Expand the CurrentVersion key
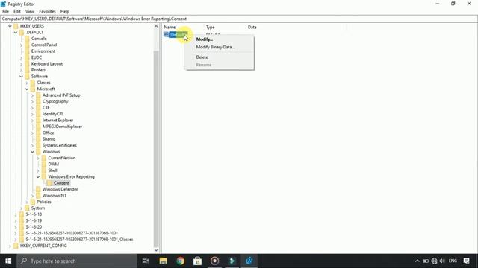Screen dimensions: 478x268 pos(38,158)
